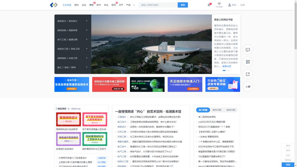Expand 园林绿化 / 水利工程 category arrow
The height and width of the screenshot is (167, 297).
[87, 58]
